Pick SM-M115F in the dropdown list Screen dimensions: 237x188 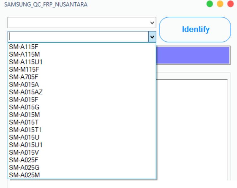(82, 69)
